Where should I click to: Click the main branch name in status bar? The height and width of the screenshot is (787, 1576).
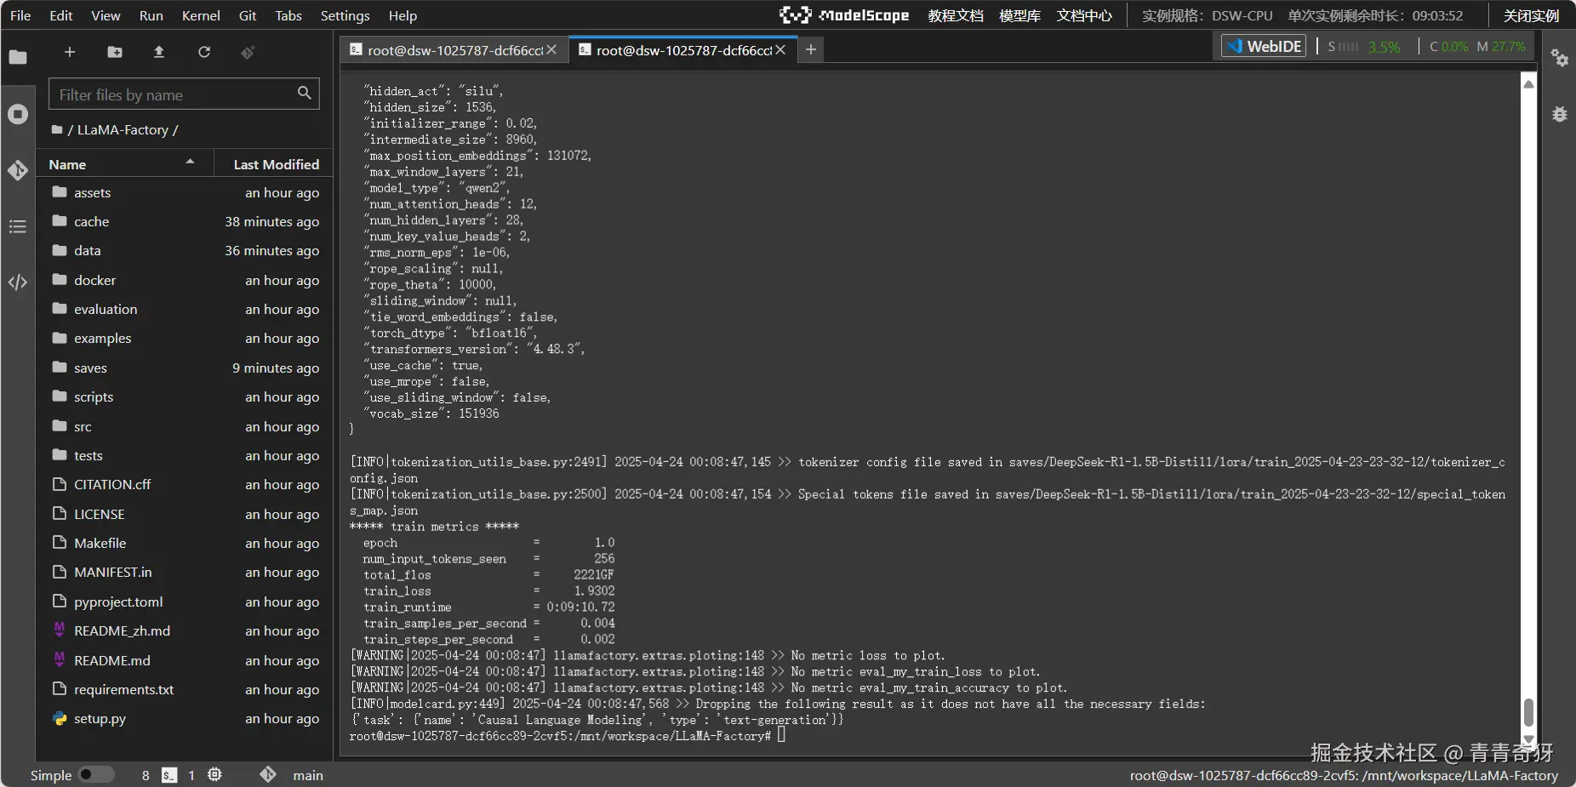pyautogui.click(x=308, y=775)
